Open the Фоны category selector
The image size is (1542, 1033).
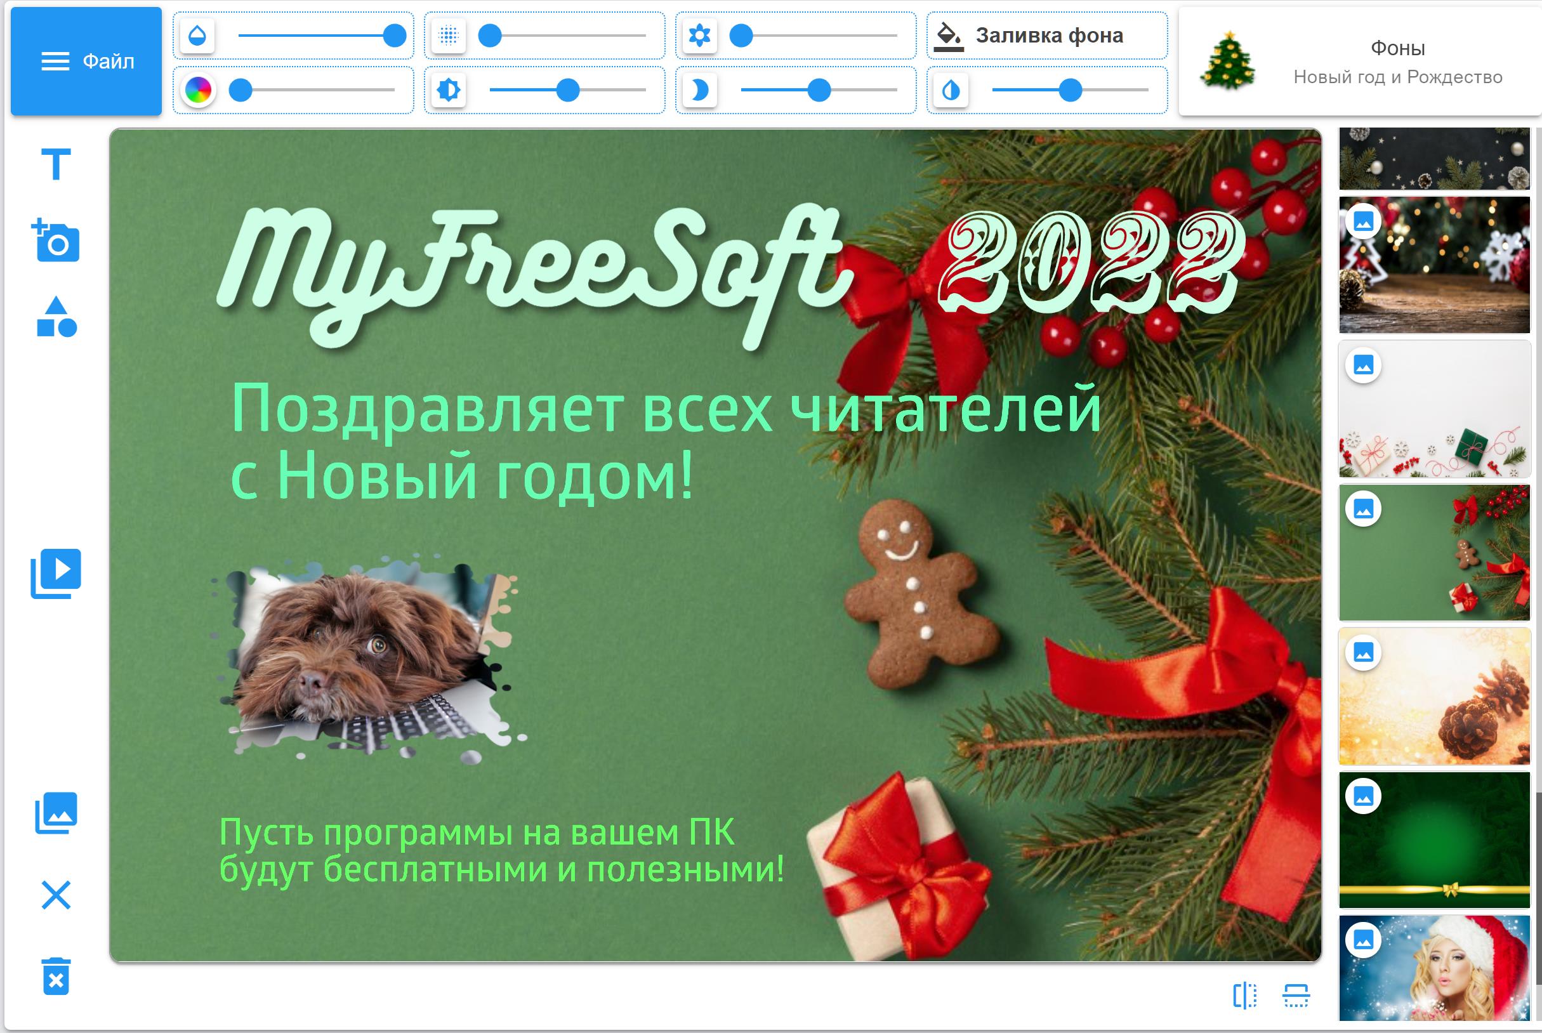pos(1359,62)
